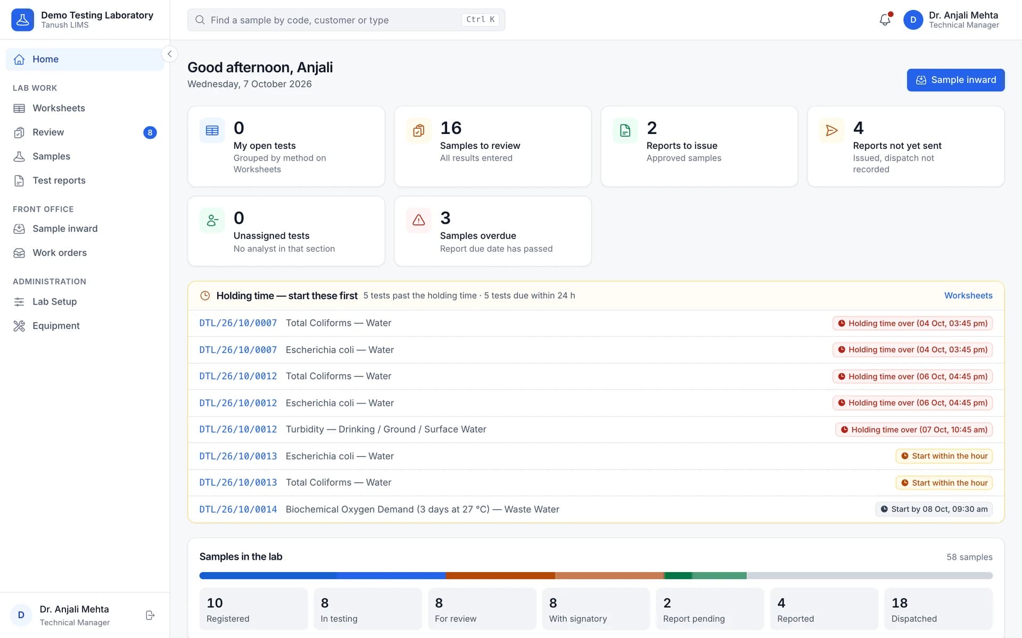Image resolution: width=1022 pixels, height=638 pixels.
Task: Click the Reports to issue document icon
Action: pos(625,130)
